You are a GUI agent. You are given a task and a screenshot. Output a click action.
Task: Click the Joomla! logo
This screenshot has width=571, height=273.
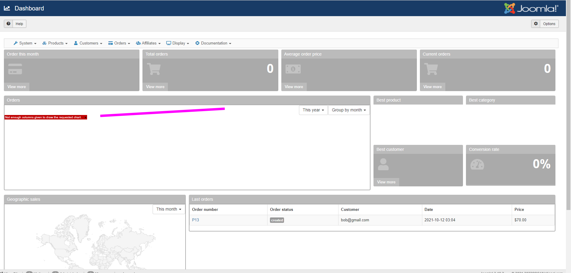click(x=531, y=8)
